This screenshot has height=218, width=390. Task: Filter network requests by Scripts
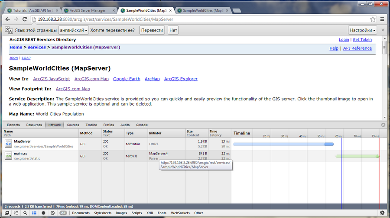tap(136, 213)
